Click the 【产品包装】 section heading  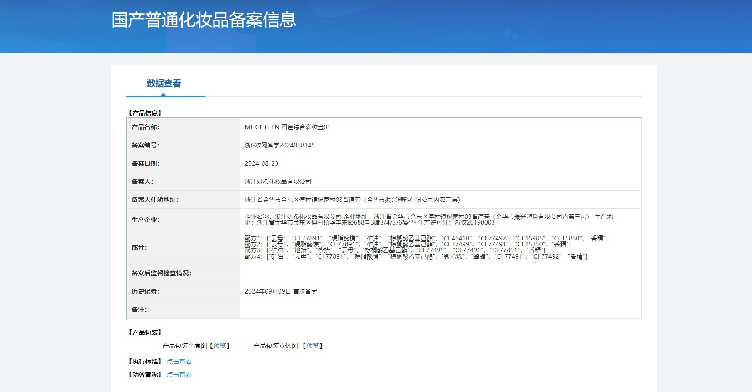pos(145,333)
